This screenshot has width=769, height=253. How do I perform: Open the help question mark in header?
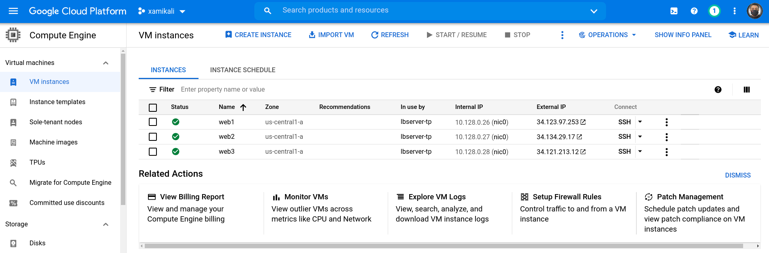[694, 11]
